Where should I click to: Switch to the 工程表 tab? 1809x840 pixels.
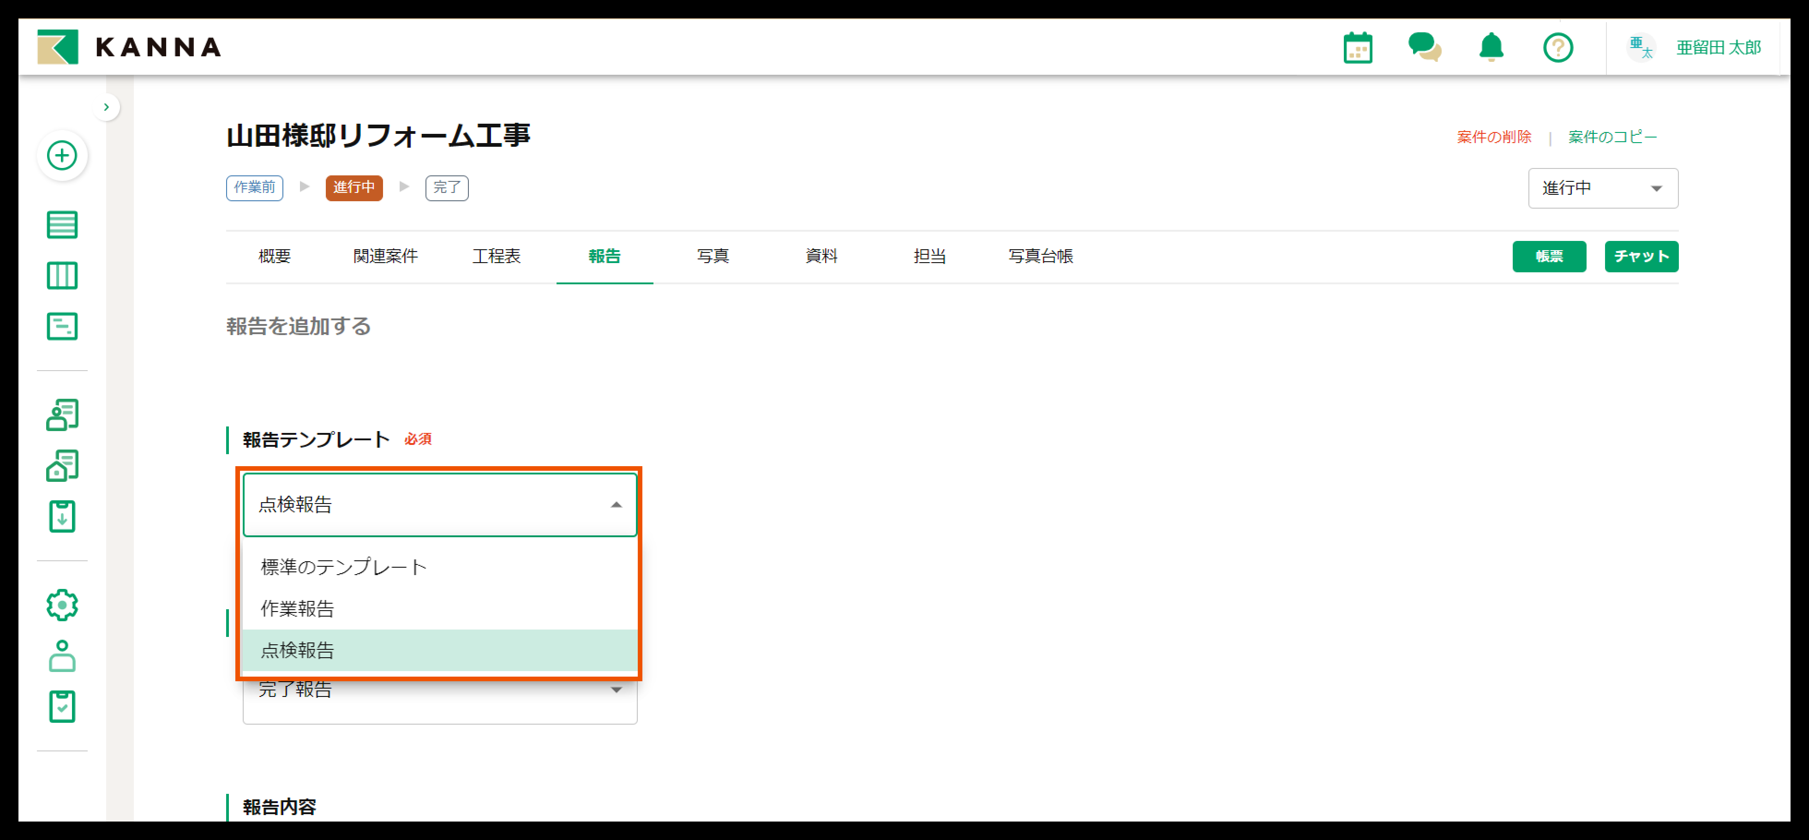(x=496, y=256)
